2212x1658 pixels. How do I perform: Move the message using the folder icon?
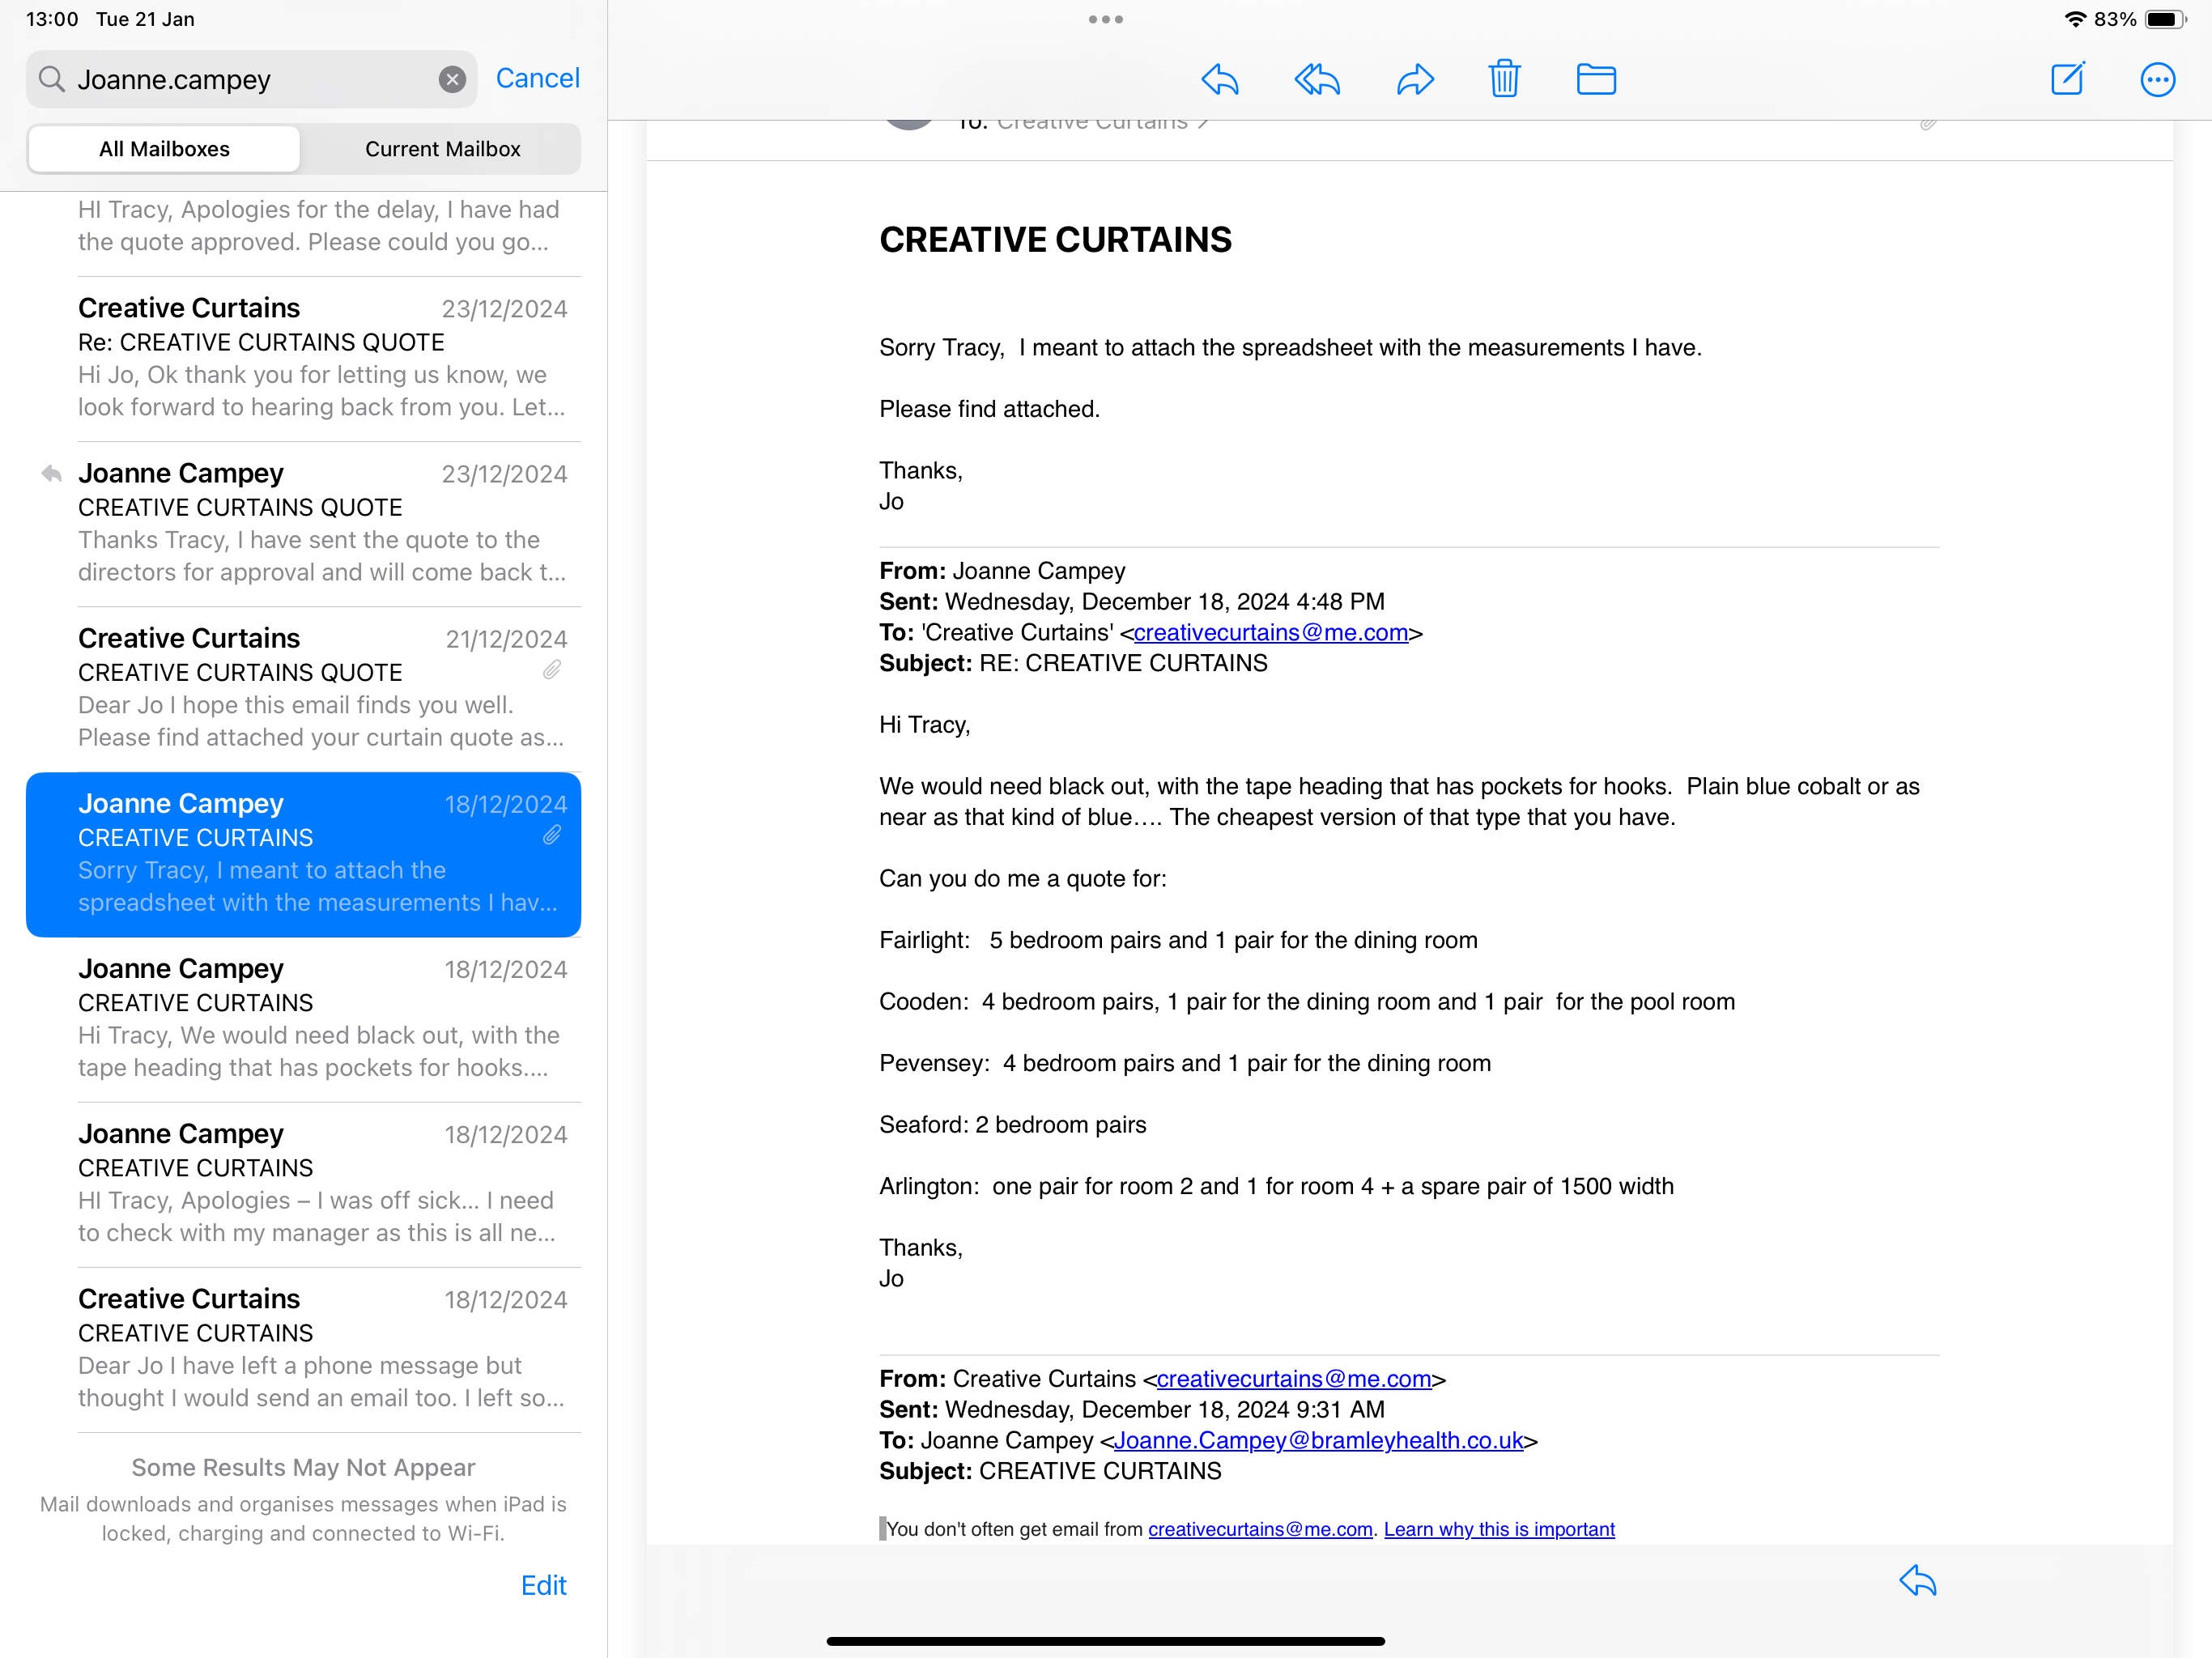(x=1596, y=79)
